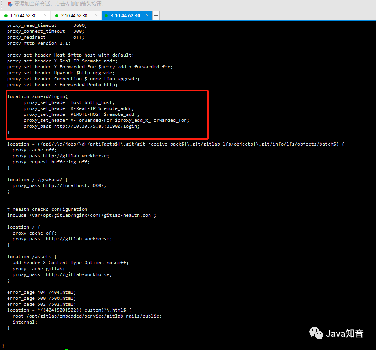Viewport: 376px width, 350px height.
Task: Click 'location /-/grafana/ {' line
Action: (x=38, y=180)
